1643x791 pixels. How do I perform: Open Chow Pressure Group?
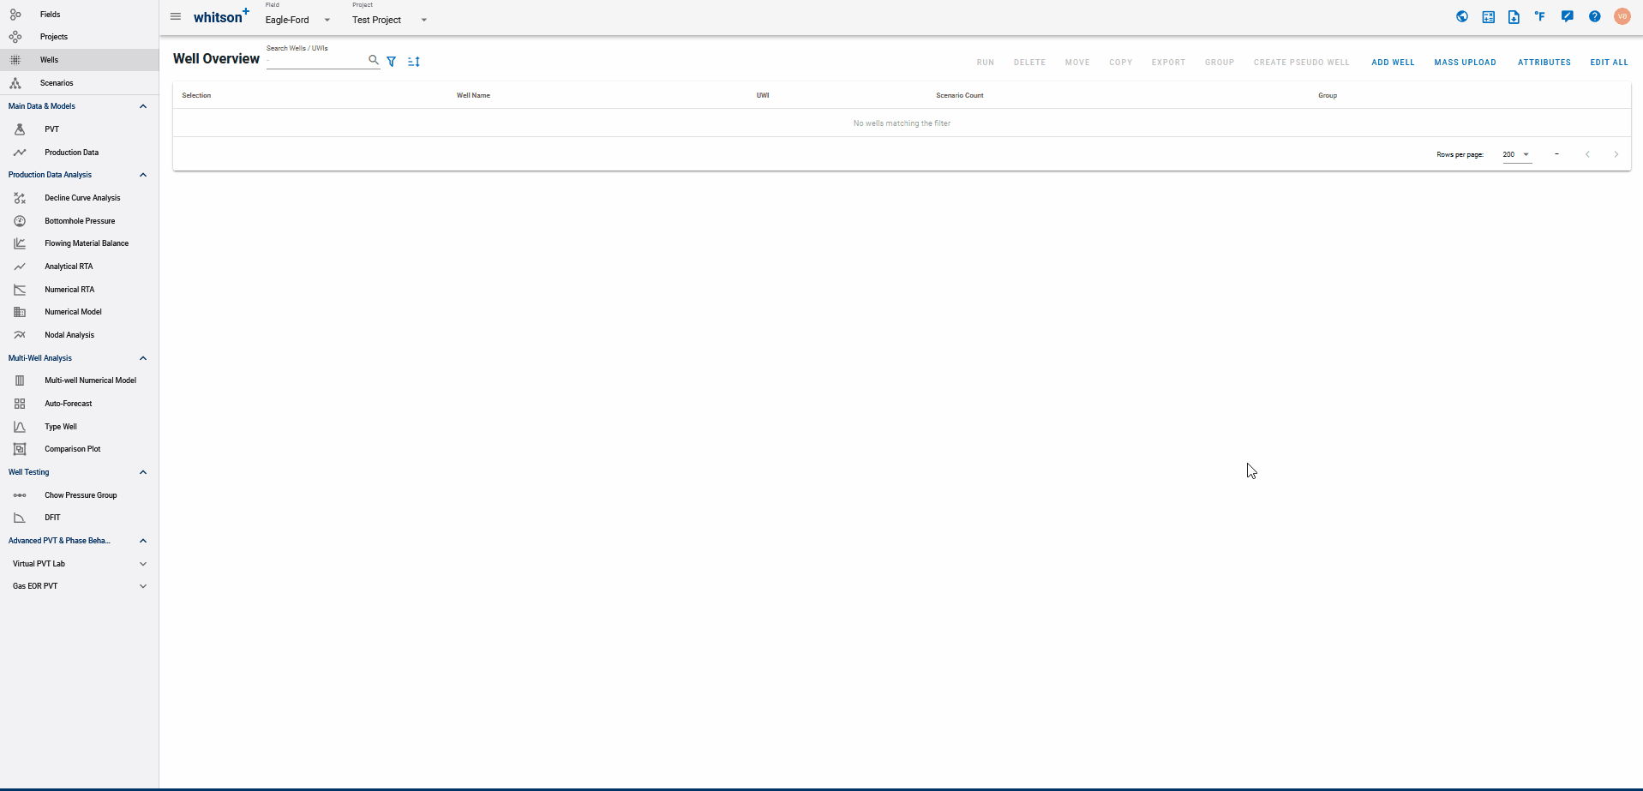[x=79, y=495]
